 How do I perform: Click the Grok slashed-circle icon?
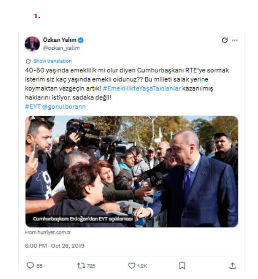click(225, 40)
